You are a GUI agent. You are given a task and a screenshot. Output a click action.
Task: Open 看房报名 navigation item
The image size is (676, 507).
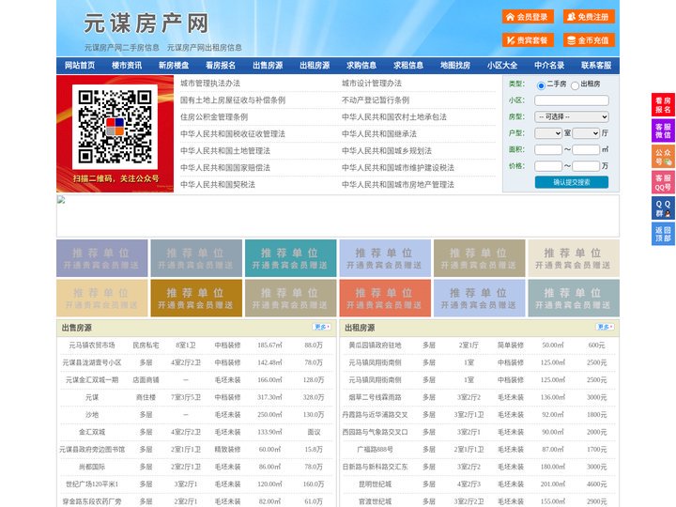[x=221, y=66]
